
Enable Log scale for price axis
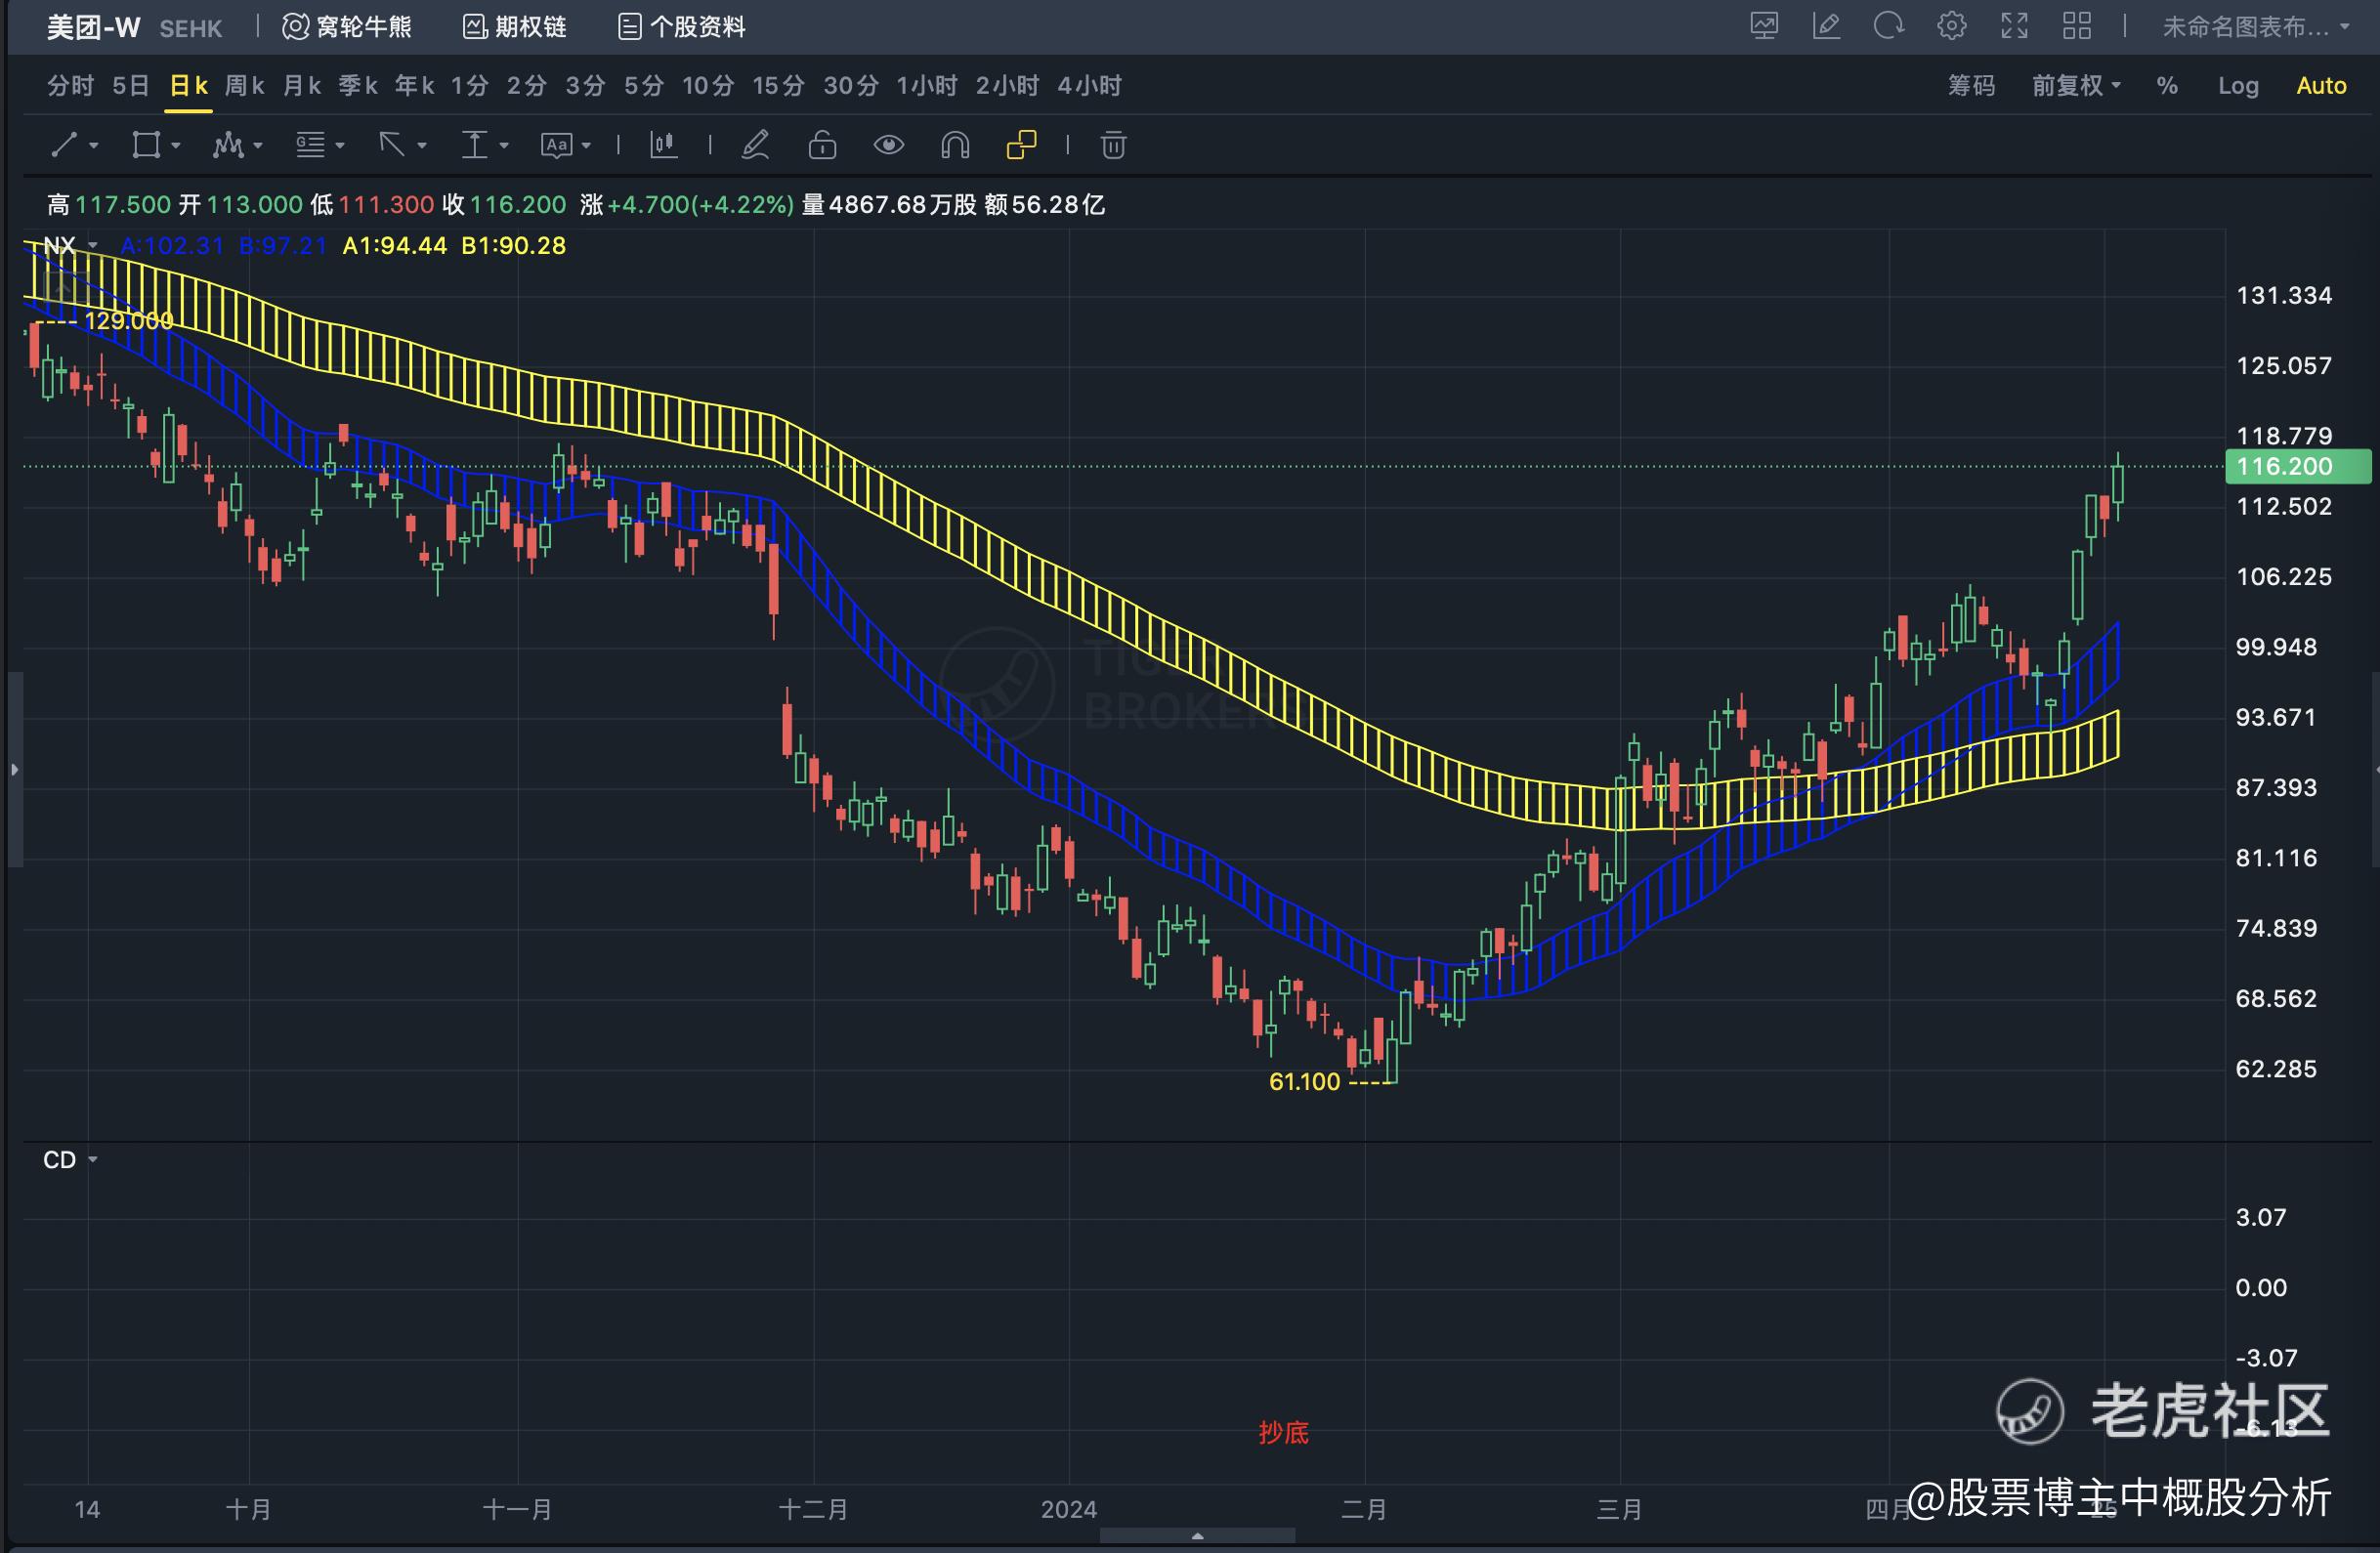[2238, 86]
